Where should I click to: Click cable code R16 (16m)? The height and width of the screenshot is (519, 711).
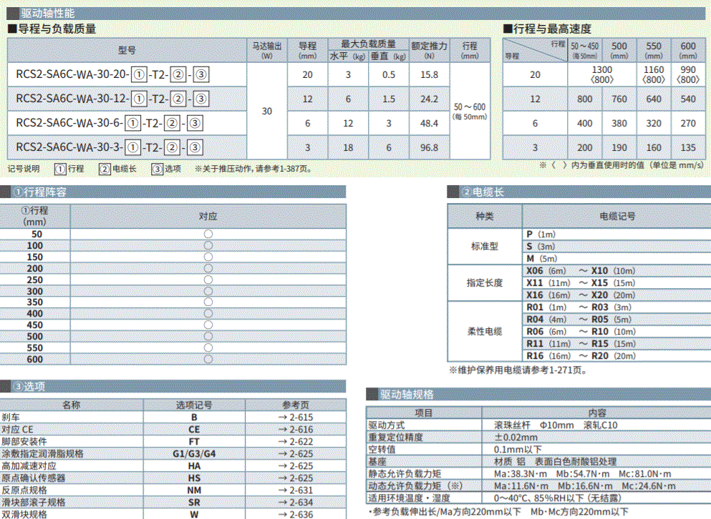point(548,356)
